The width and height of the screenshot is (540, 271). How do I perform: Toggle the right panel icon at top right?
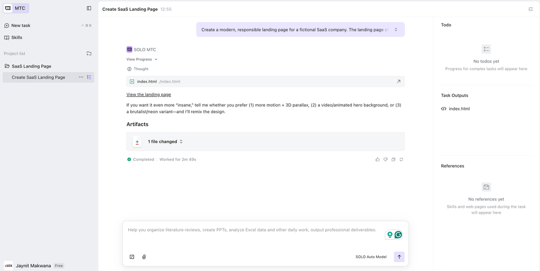tap(531, 9)
